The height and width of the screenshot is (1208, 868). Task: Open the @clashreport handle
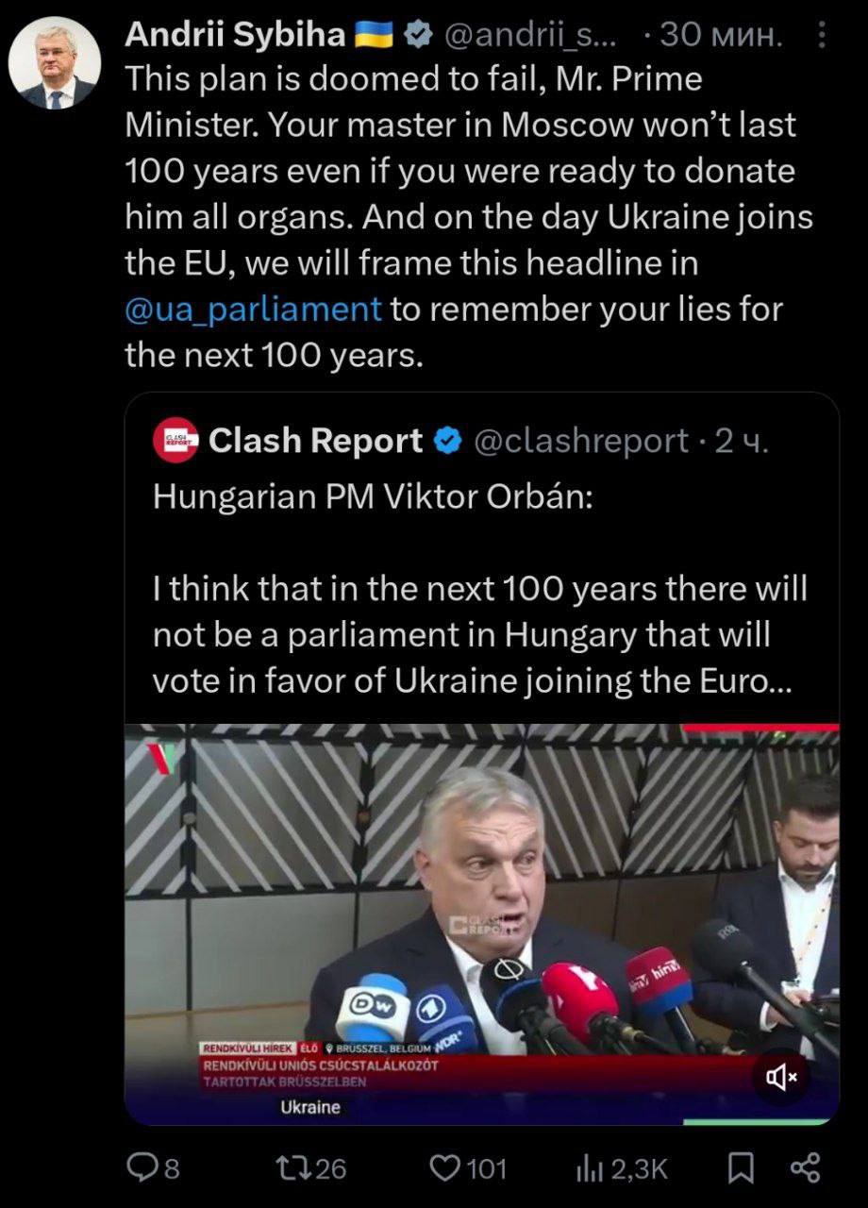point(579,441)
